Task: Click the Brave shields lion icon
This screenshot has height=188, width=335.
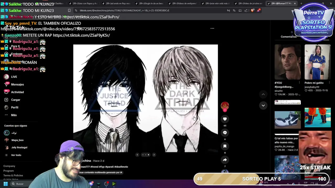Action: tap(252, 10)
